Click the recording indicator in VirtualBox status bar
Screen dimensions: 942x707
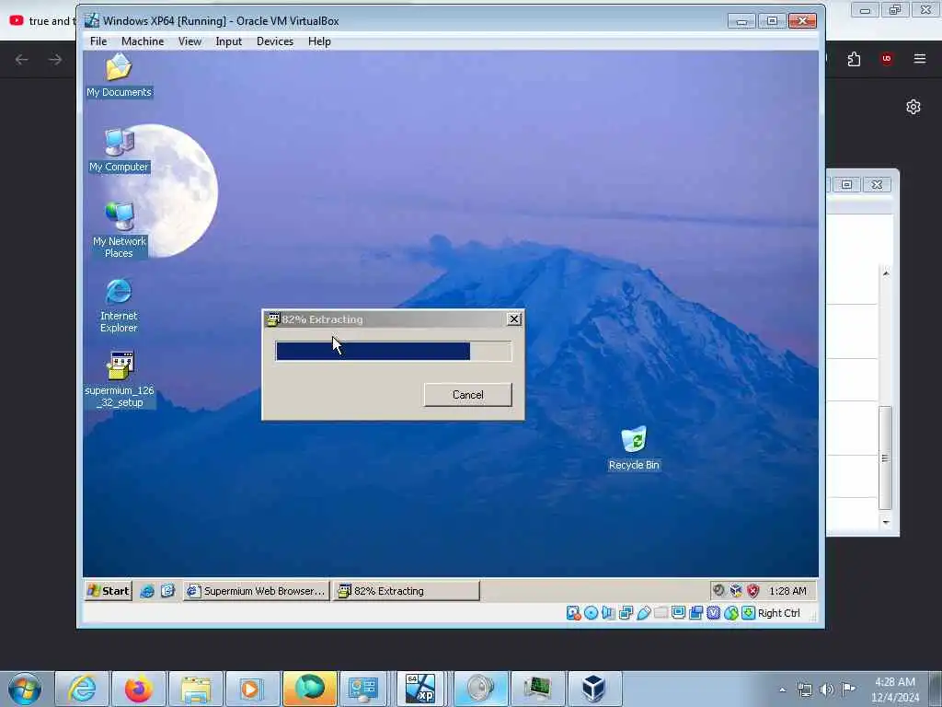pyautogui.click(x=695, y=612)
